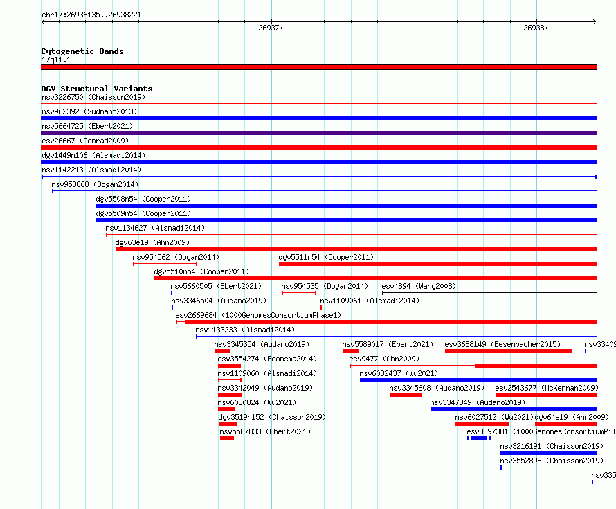The width and height of the screenshot is (616, 509).
Task: Open dgv1449n106 (Alsmadi2014) variant entry
Action: click(x=93, y=155)
